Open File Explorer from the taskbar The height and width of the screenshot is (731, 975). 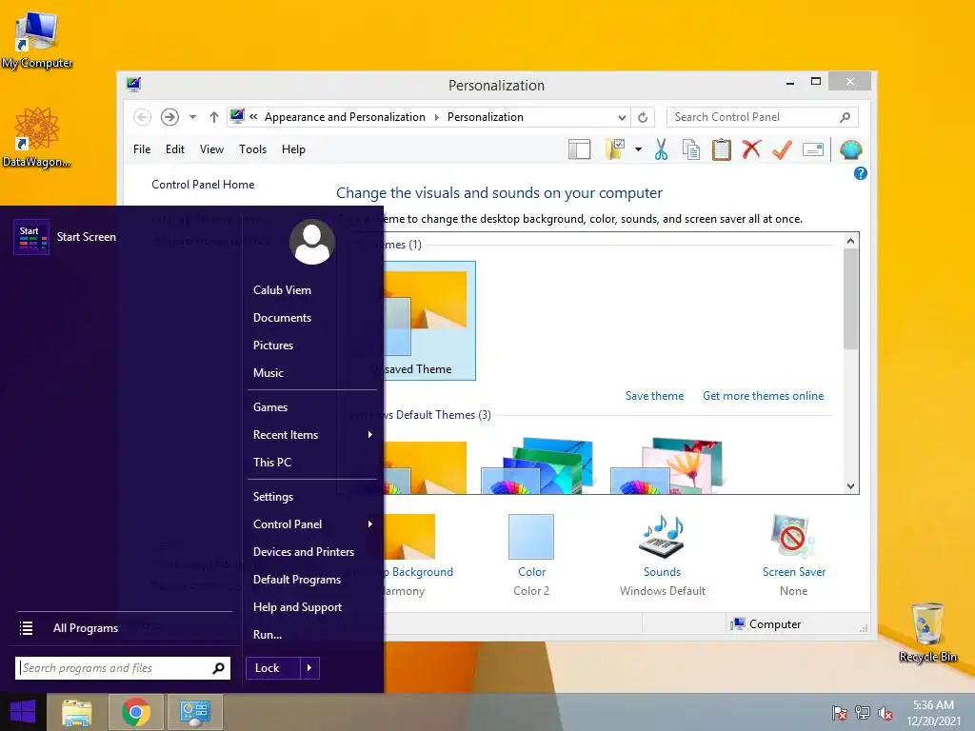[x=77, y=712]
